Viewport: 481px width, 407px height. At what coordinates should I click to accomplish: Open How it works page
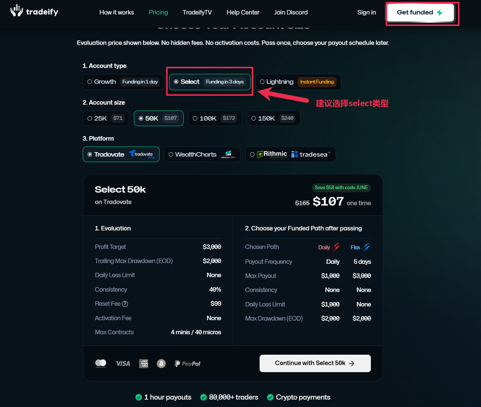pyautogui.click(x=116, y=12)
